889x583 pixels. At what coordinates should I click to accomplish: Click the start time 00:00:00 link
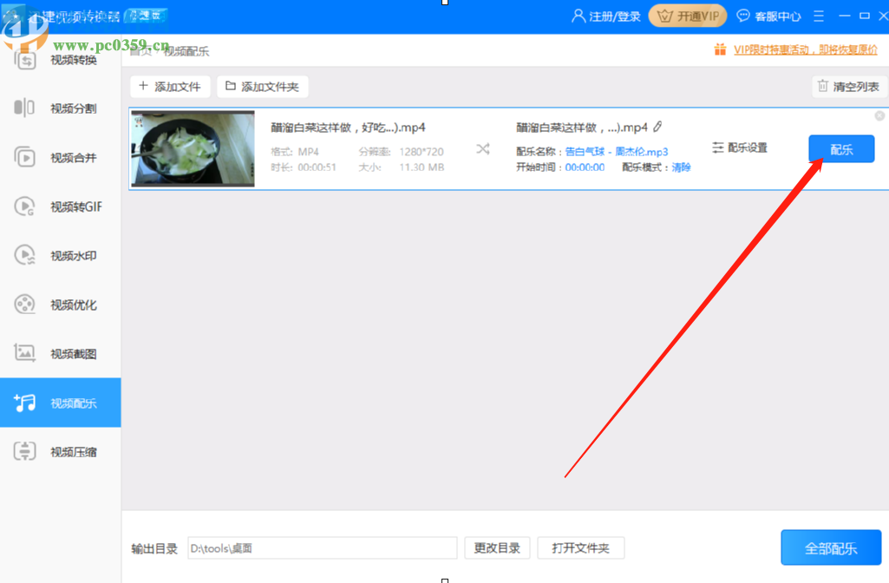click(x=585, y=167)
